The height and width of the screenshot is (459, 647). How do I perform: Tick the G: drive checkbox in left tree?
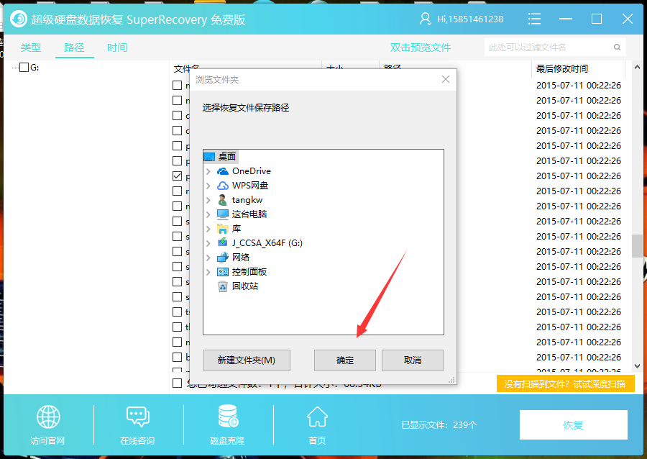tap(24, 68)
